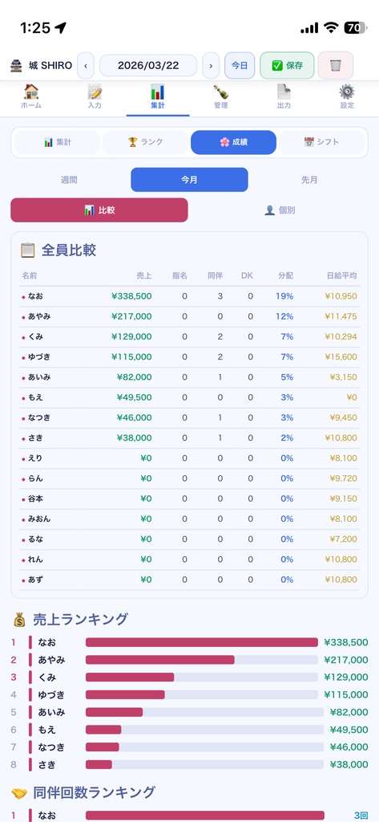Select the 今月 period option
Viewport: 379px width, 822px height.
pos(189,180)
